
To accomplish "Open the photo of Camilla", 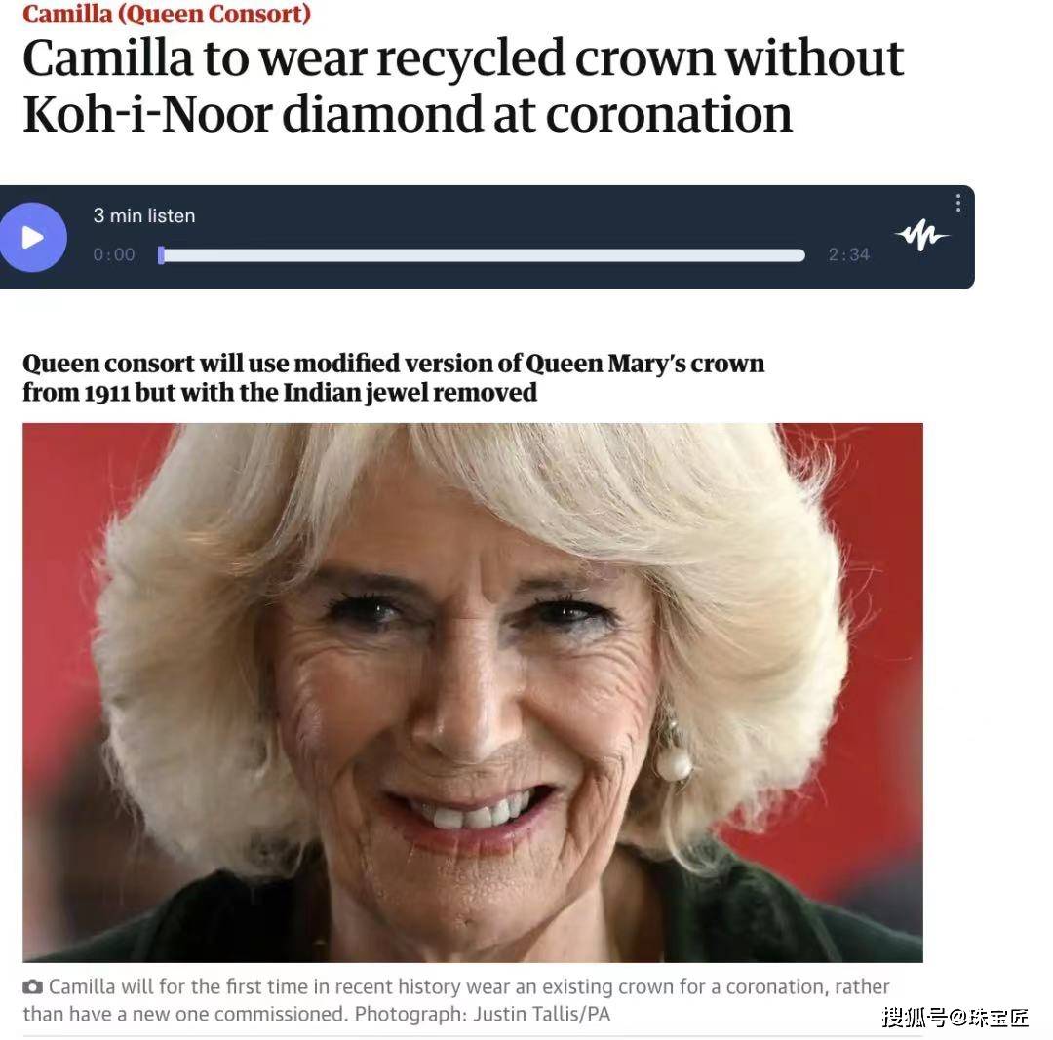I will pyautogui.click(x=473, y=692).
